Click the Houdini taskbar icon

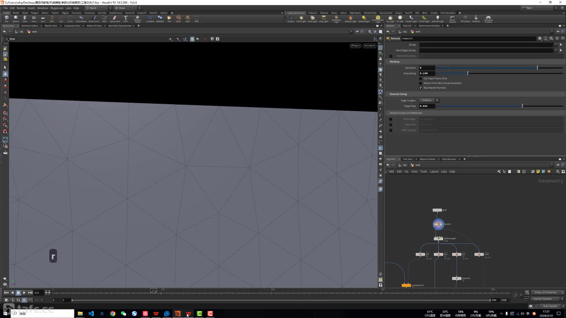pyautogui.click(x=177, y=314)
